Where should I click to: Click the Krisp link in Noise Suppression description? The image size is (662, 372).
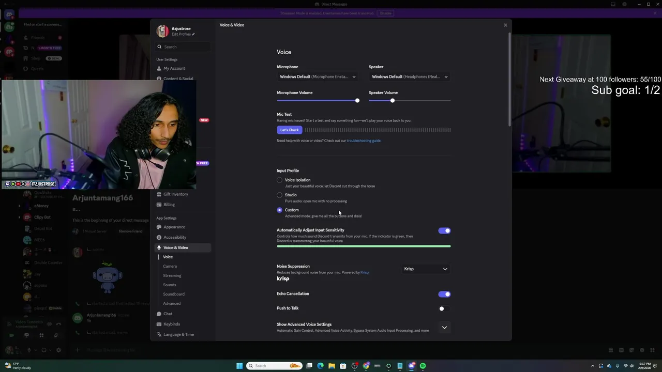tap(365, 272)
